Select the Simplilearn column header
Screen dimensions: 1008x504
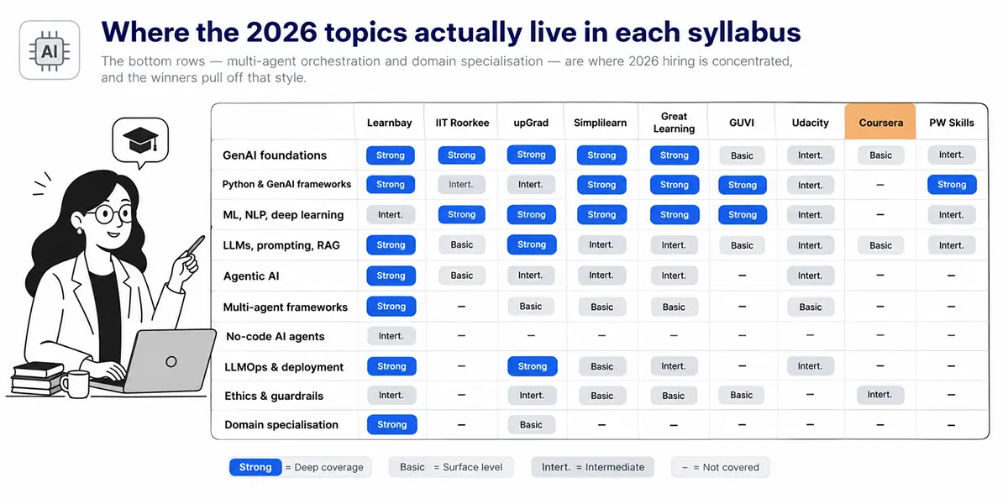601,123
